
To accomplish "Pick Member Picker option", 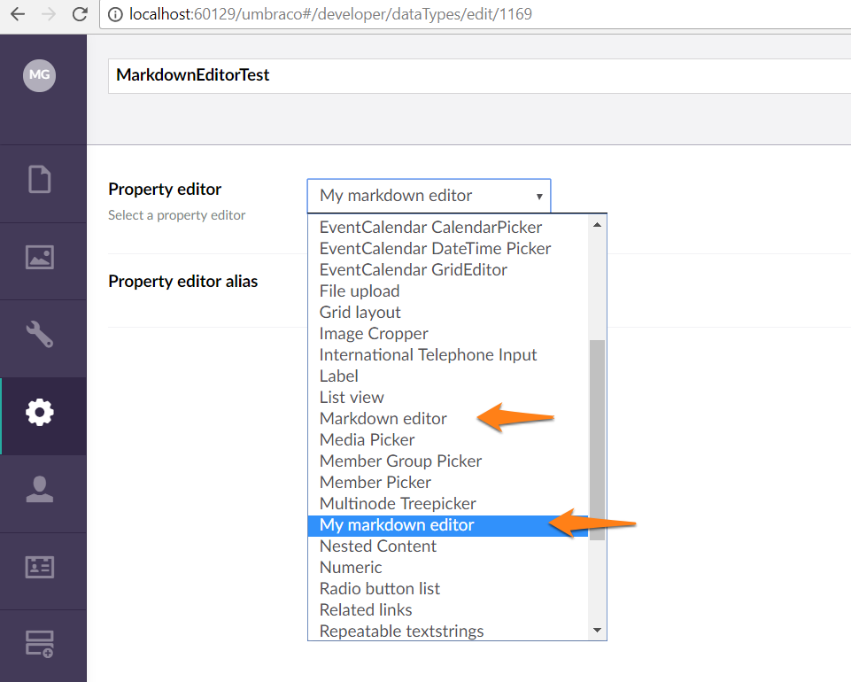I will pyautogui.click(x=448, y=482).
